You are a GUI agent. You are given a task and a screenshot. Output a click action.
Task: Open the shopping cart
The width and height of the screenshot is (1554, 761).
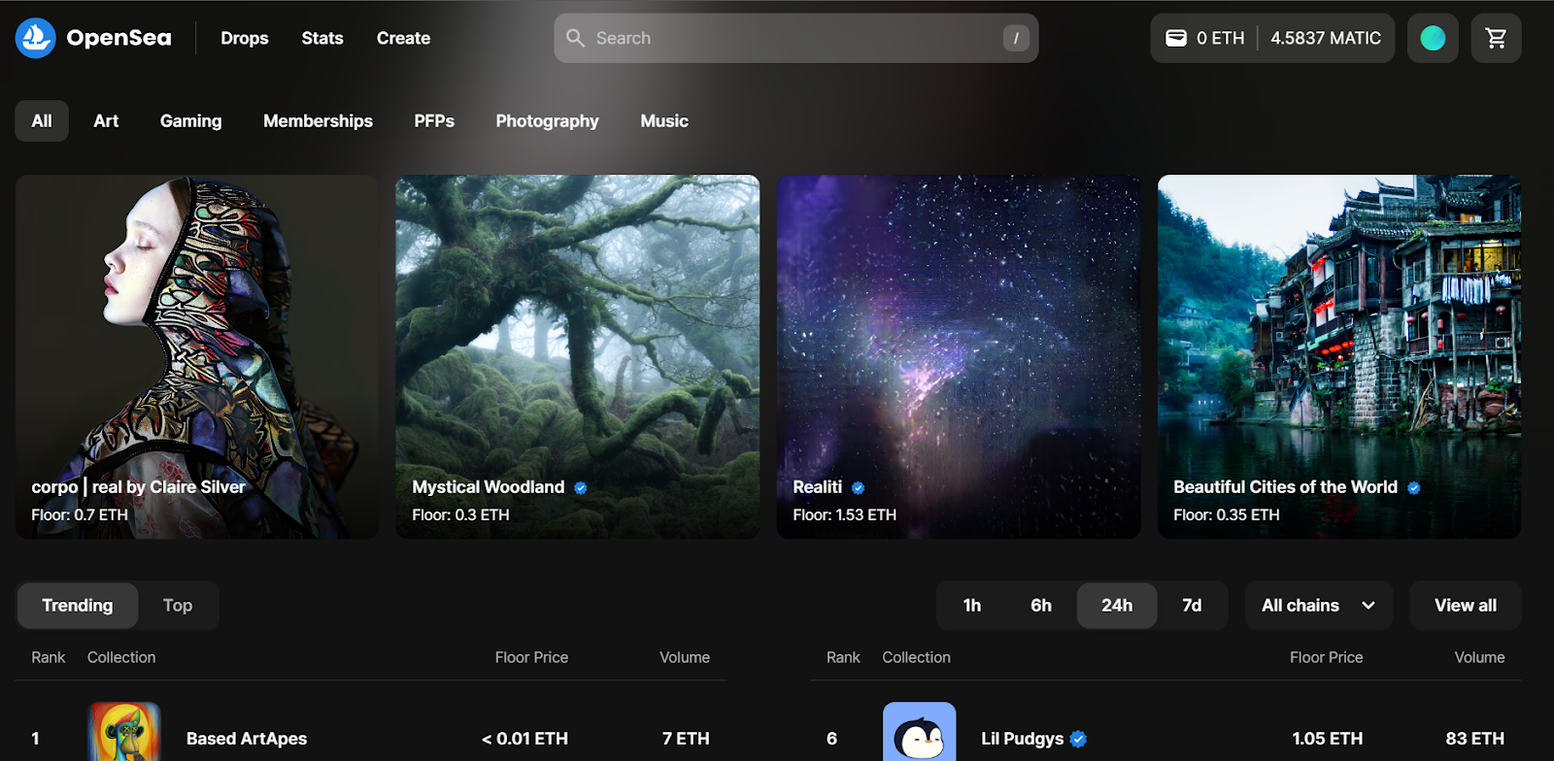1496,39
